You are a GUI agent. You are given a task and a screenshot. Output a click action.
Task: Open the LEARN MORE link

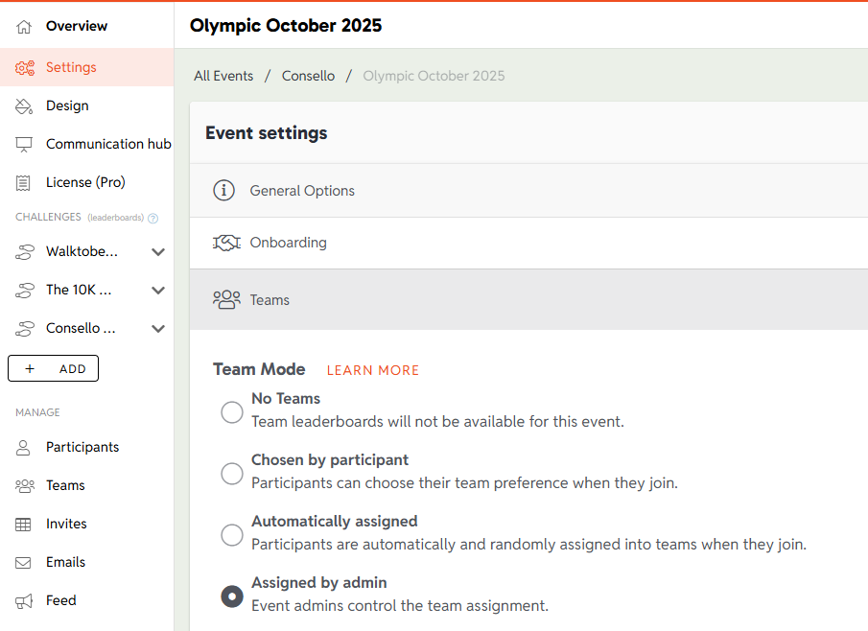(373, 370)
